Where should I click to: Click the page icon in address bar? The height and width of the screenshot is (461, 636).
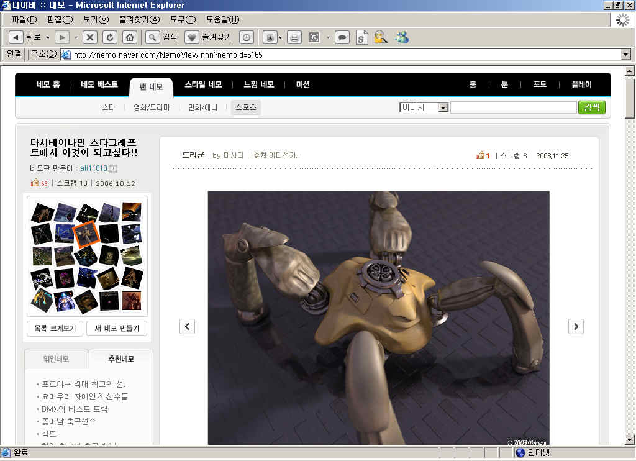pyautogui.click(x=66, y=55)
